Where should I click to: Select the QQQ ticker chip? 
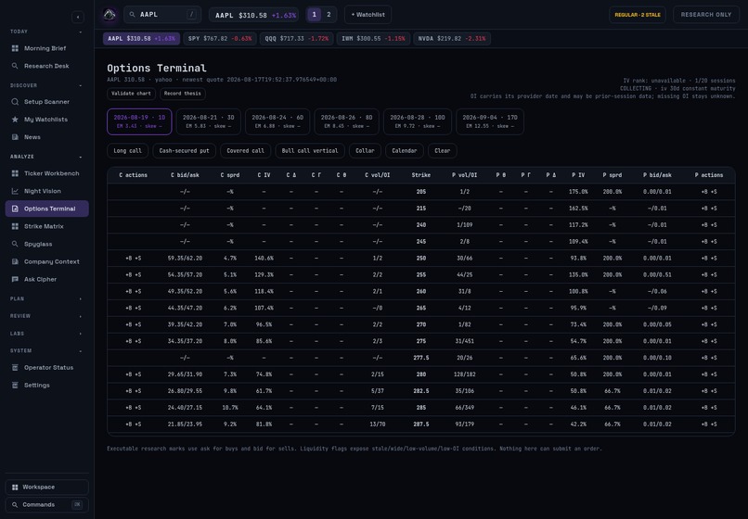tap(297, 39)
